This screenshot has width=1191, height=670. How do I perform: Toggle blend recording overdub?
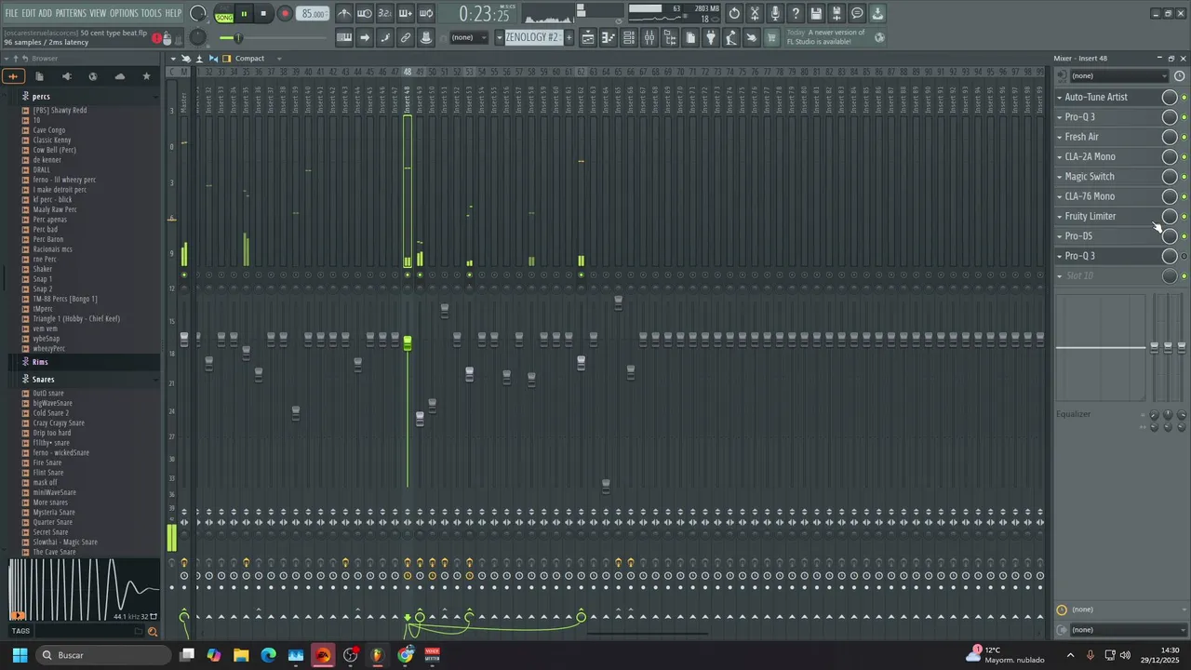coord(406,14)
